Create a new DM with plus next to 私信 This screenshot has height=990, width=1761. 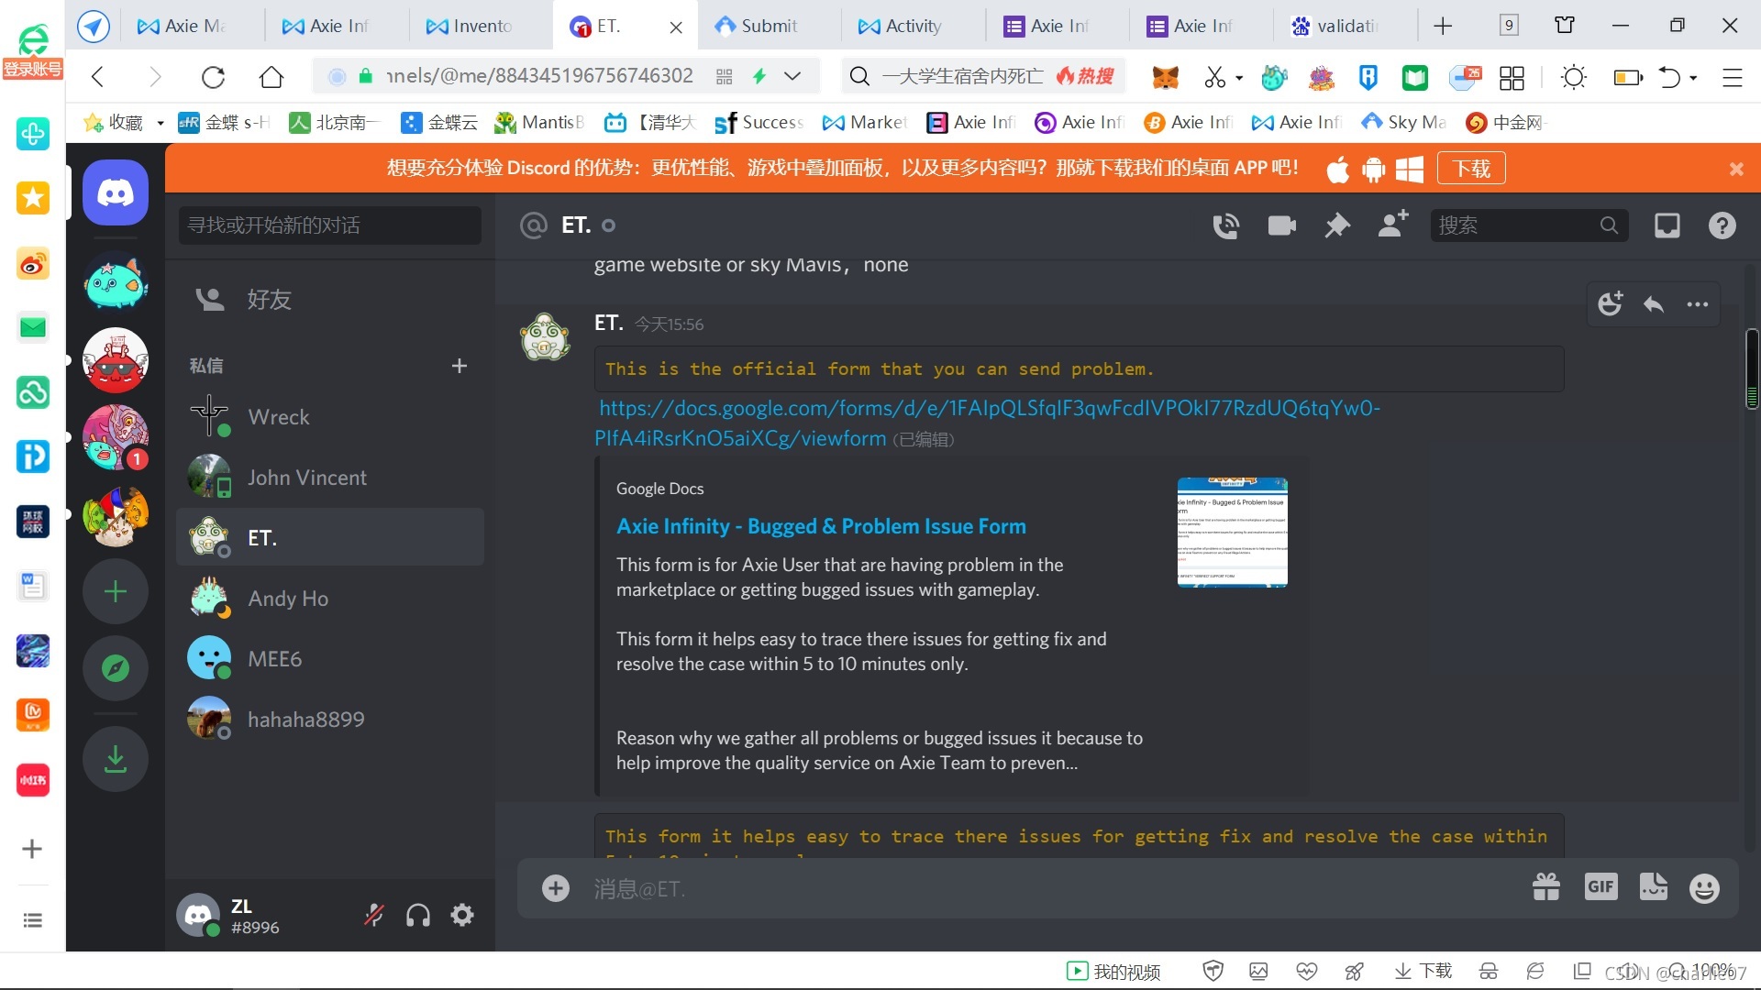click(460, 366)
